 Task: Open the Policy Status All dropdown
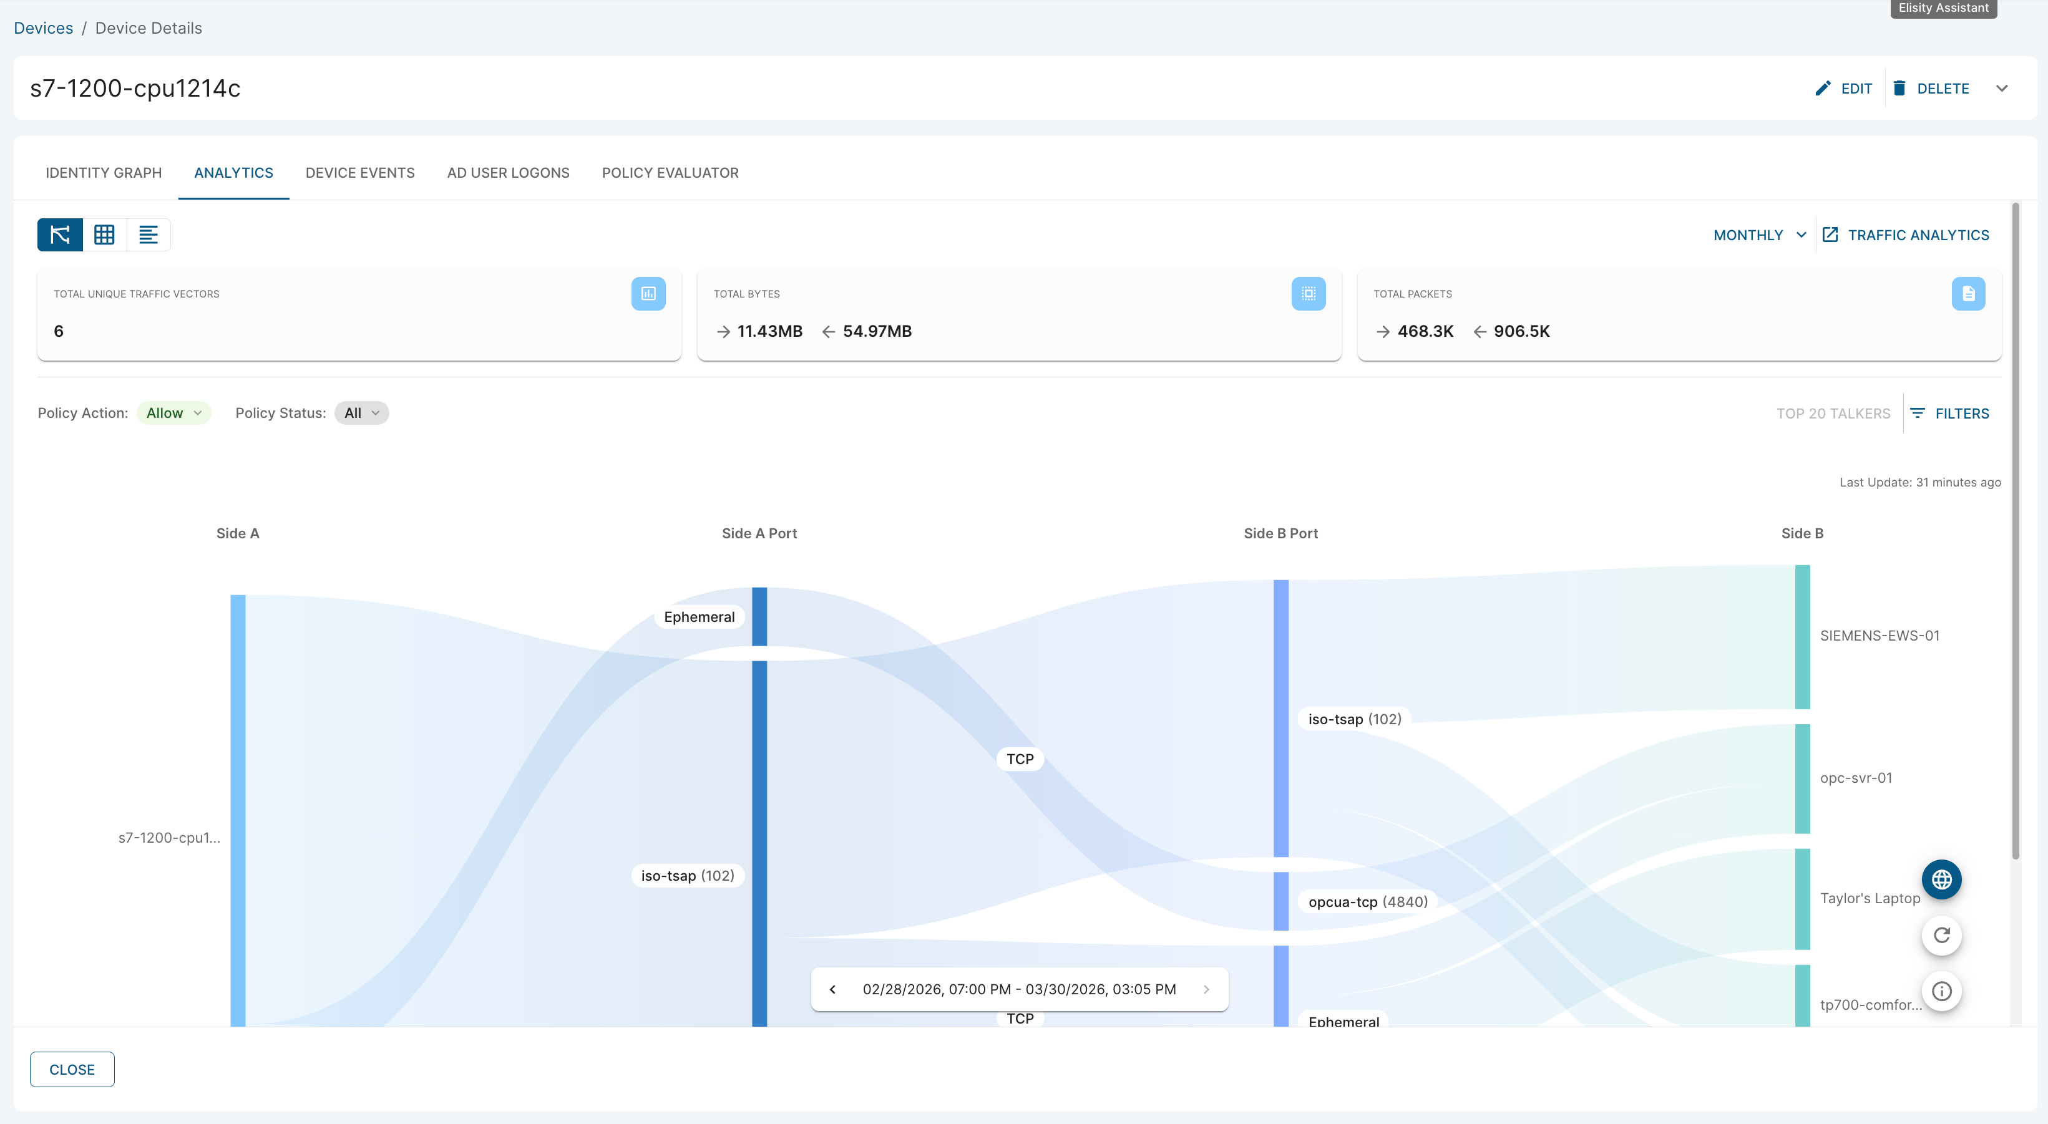coord(361,412)
